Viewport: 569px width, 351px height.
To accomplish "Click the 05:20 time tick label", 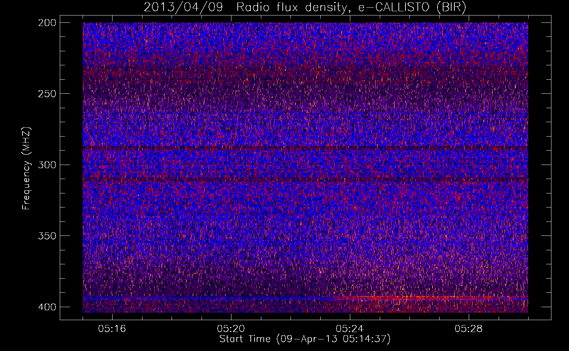I will 231,329.
